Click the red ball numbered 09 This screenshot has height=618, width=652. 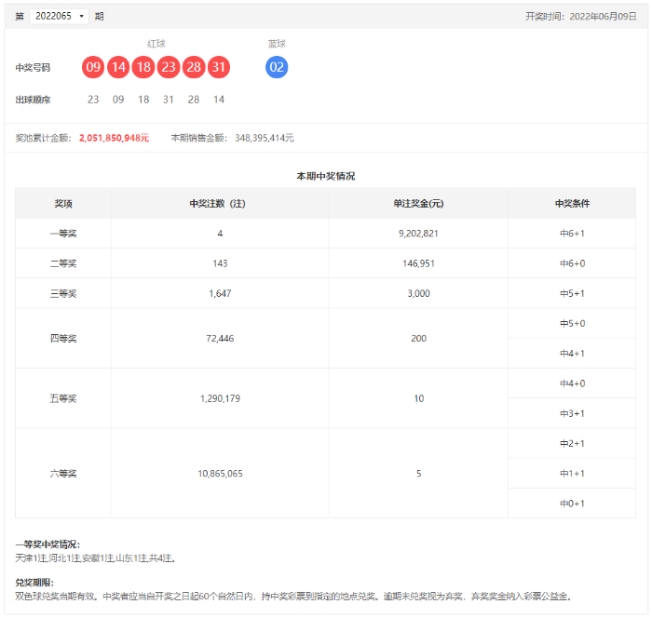point(93,67)
